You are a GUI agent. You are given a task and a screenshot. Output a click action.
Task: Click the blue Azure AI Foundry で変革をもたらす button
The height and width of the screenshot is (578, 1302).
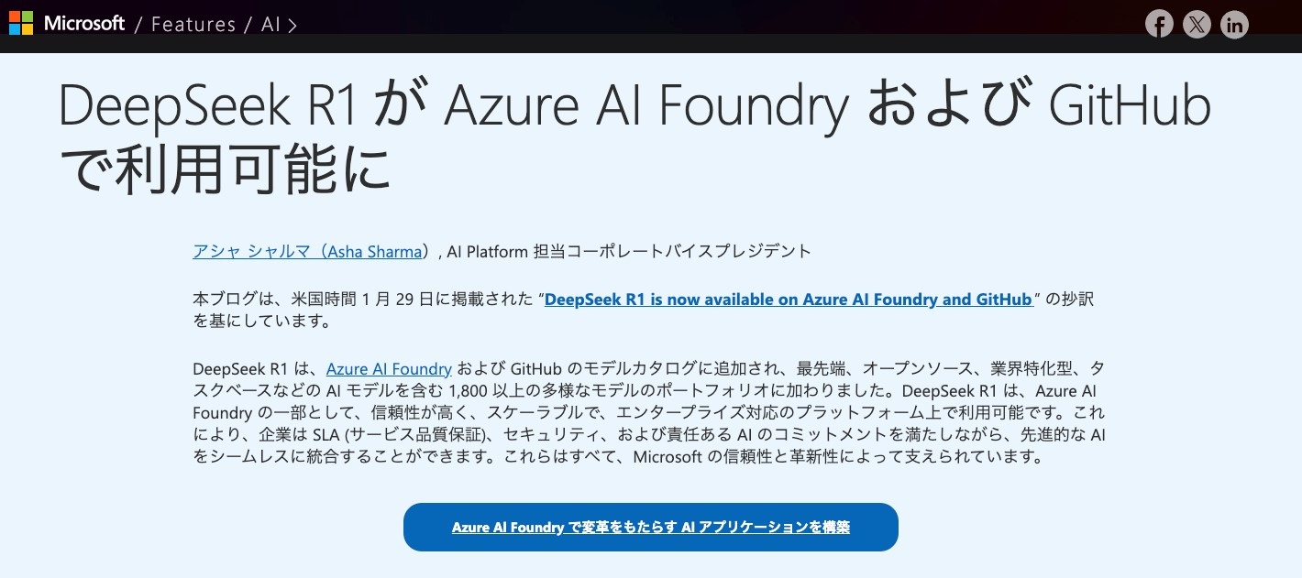click(x=651, y=527)
